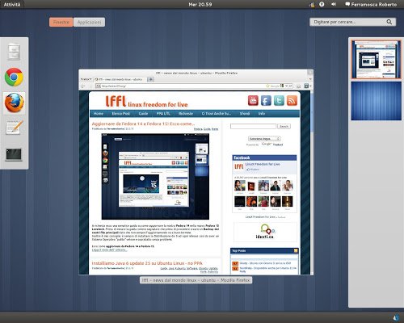This screenshot has width=404, height=323.
Task: Open the lffl Firefox tab
Action: (x=120, y=79)
